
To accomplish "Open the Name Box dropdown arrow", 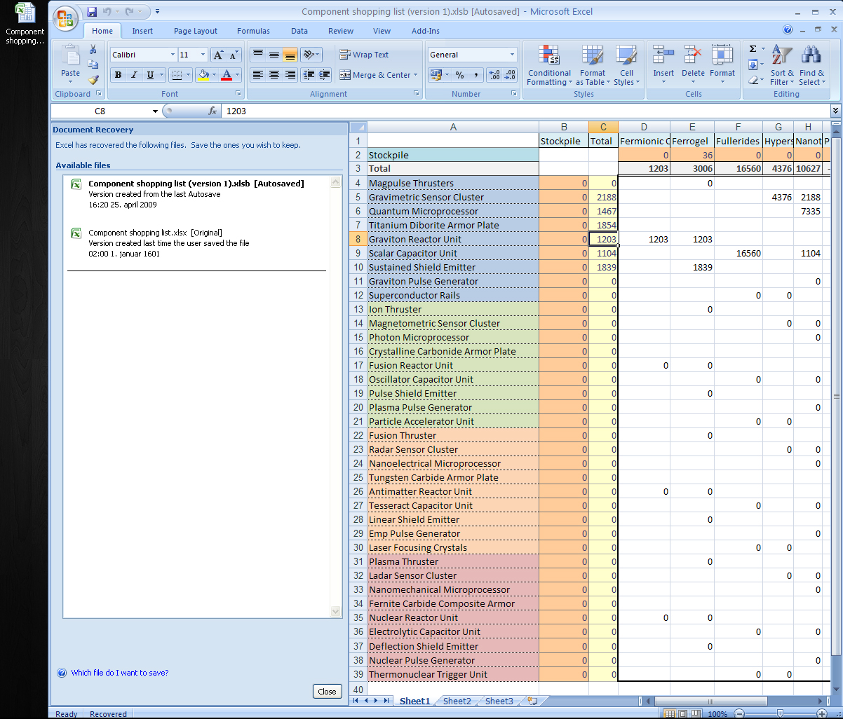I will [x=155, y=111].
